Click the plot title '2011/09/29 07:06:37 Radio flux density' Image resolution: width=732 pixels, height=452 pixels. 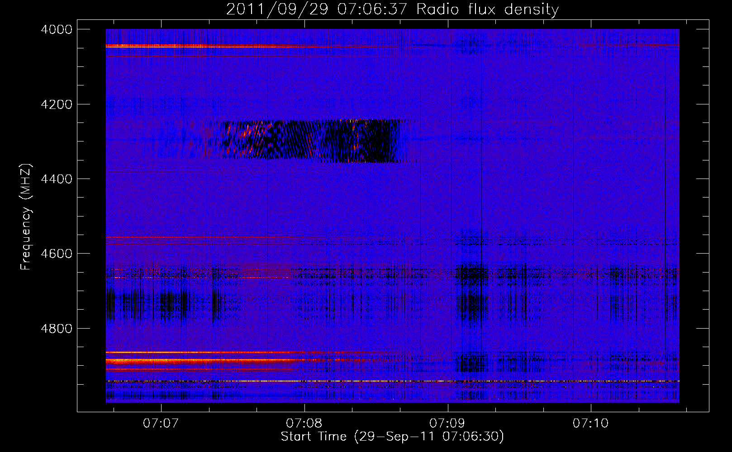[x=392, y=9]
